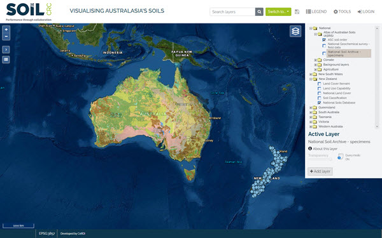Open the Tools menu
Image resolution: width=382 pixels, height=238 pixels.
pyautogui.click(x=342, y=11)
